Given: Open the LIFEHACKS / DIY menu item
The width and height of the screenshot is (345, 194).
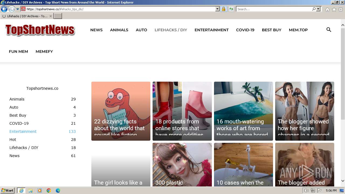Looking at the screenshot, I should coord(171,30).
